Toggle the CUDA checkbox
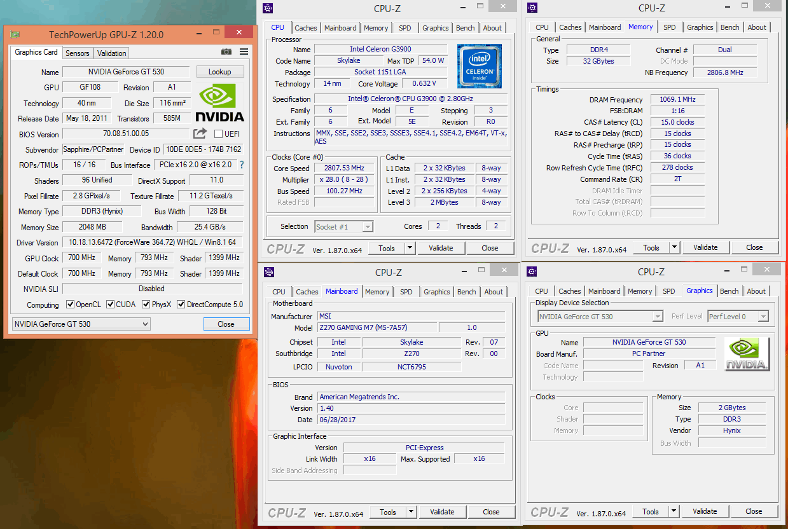788x529 pixels. pos(109,305)
